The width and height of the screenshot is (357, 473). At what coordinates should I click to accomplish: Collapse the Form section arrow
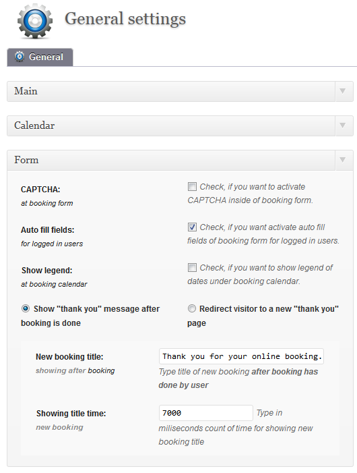[x=343, y=160]
